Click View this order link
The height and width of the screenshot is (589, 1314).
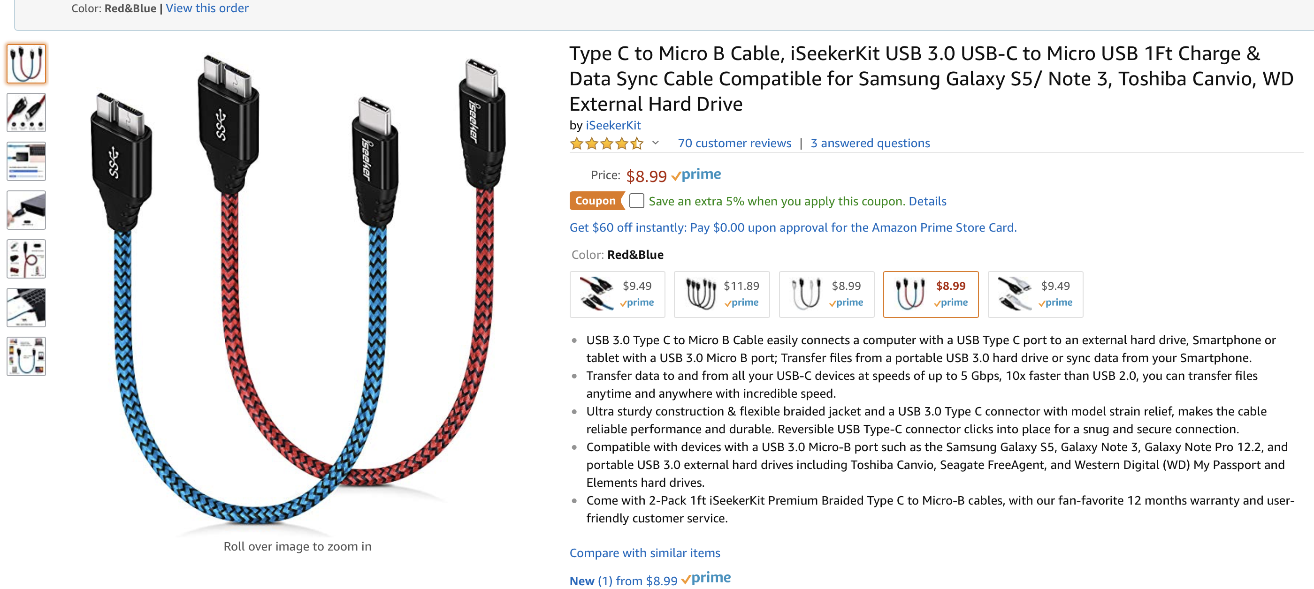point(207,8)
